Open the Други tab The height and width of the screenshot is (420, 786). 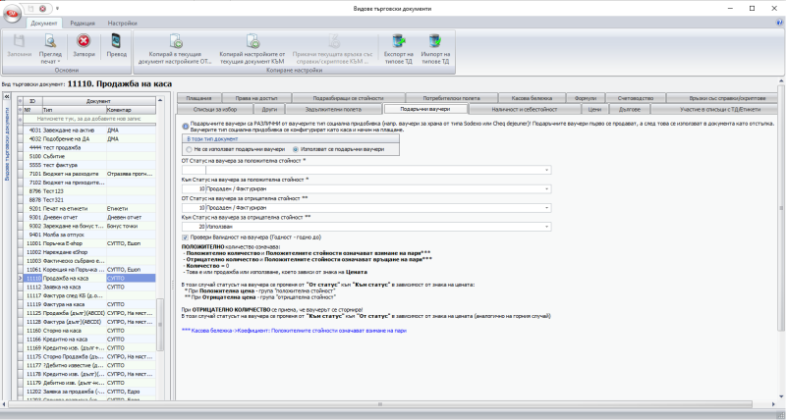[x=269, y=109]
